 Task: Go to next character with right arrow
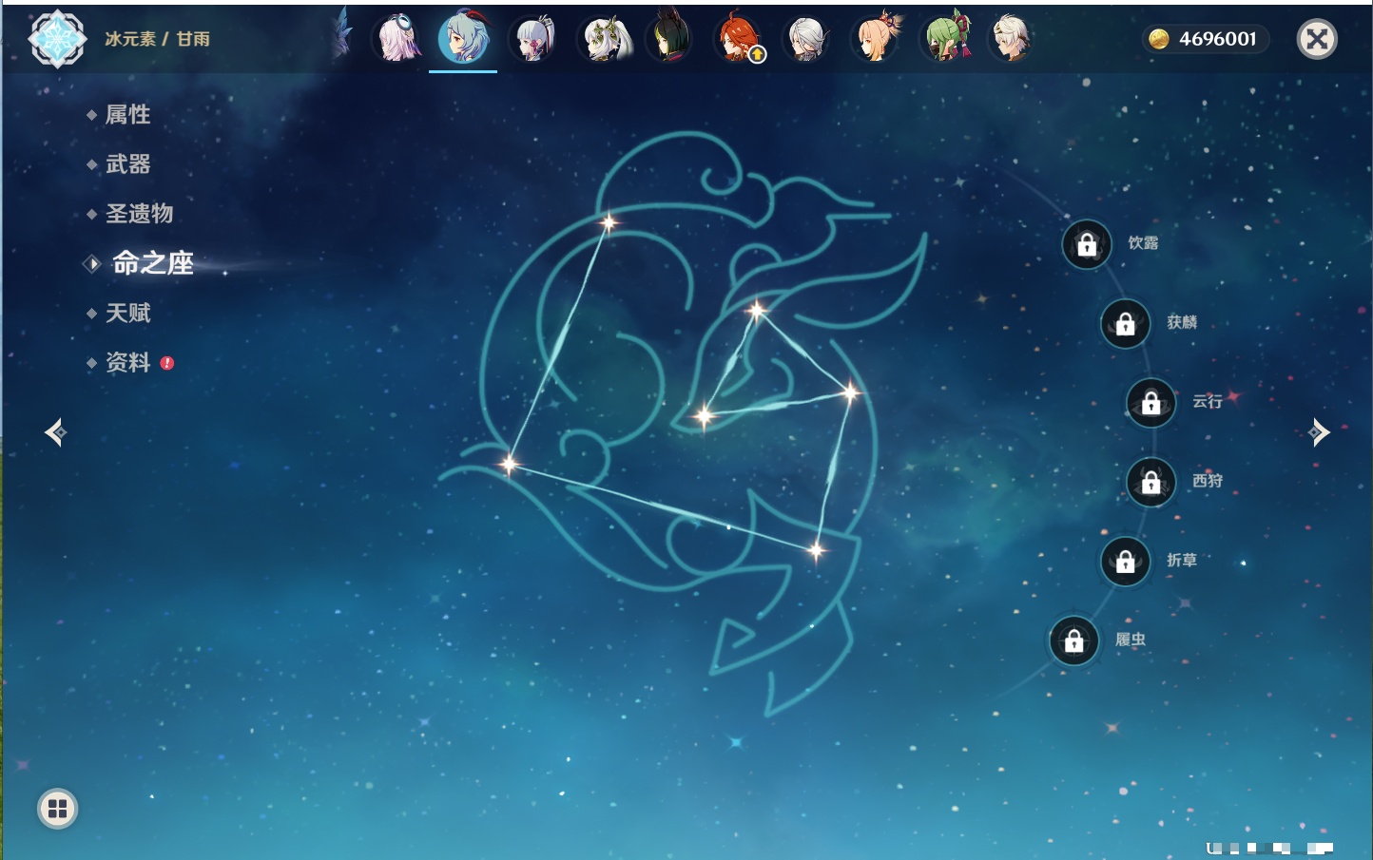point(1318,432)
